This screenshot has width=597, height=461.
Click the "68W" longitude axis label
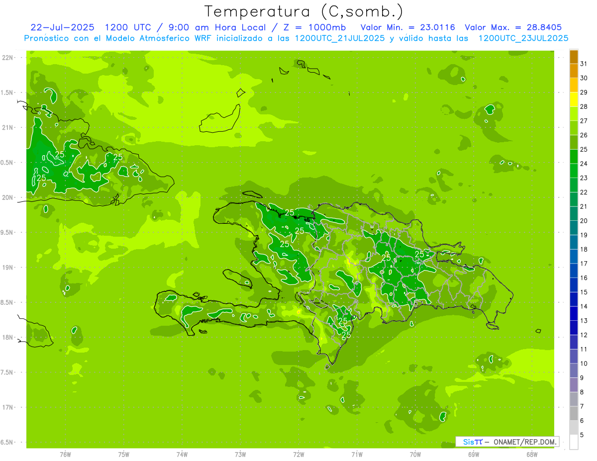coord(532,454)
